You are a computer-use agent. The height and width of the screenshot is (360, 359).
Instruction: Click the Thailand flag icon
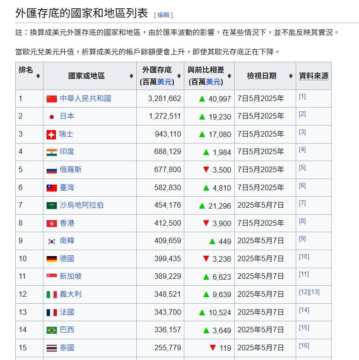52,348
